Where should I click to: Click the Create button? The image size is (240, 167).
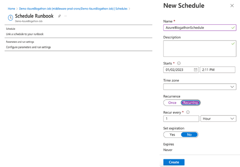(174, 162)
